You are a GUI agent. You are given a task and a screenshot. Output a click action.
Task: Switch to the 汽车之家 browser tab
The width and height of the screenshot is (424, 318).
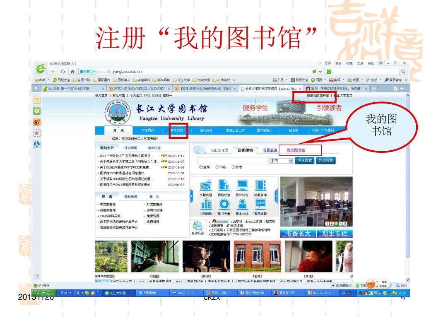140,89
